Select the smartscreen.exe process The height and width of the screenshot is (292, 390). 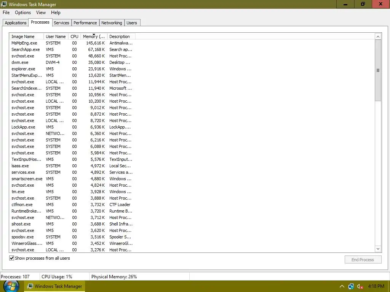[72, 179]
